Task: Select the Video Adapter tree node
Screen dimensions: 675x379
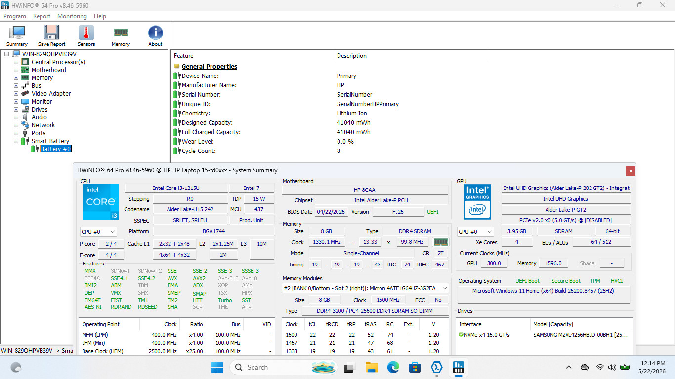Action: 51,94
